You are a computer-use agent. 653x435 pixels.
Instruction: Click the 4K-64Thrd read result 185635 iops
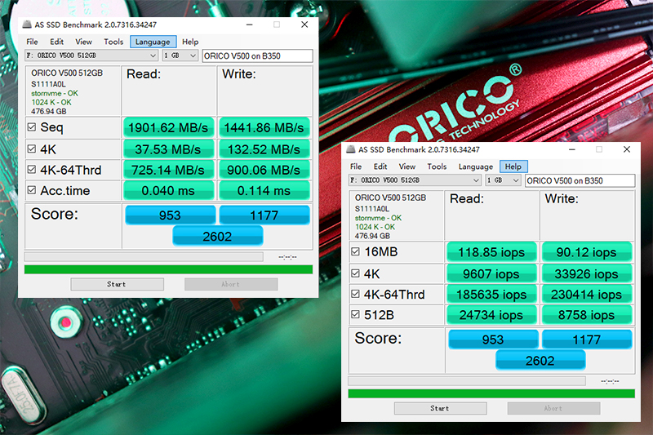[x=491, y=295]
